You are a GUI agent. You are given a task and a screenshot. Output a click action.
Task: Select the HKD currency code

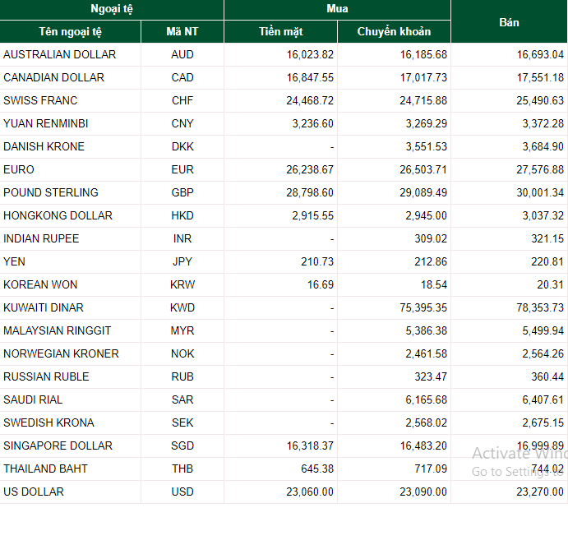(x=182, y=215)
